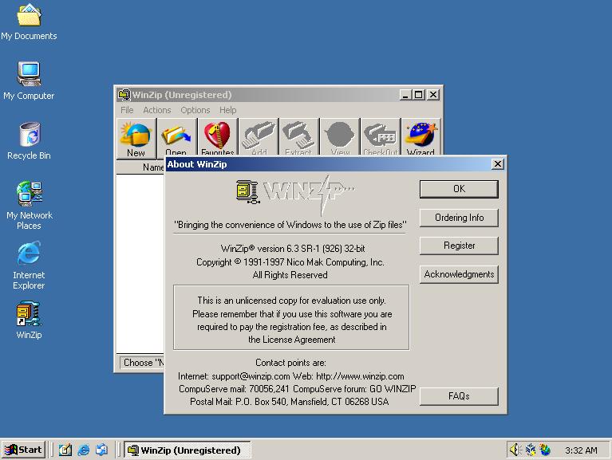Click the WinZip taskbar button

click(x=187, y=450)
